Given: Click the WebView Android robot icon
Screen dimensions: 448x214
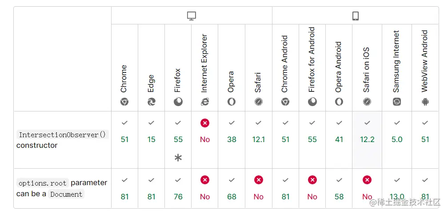Looking at the screenshot, I should (x=425, y=102).
